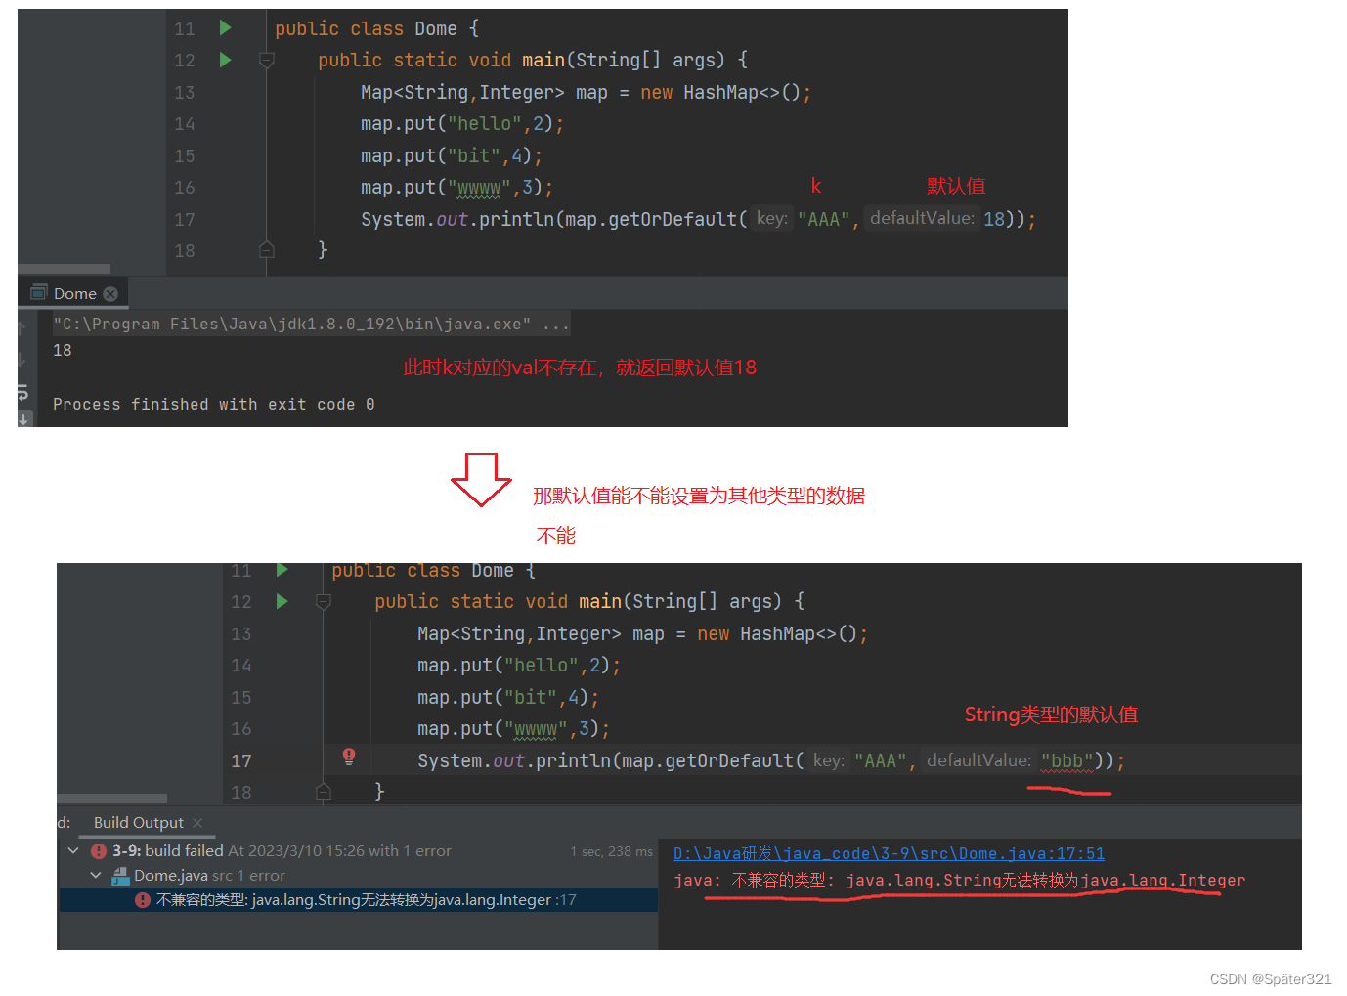Run main from line 12 arrow above Run console
The width and height of the screenshot is (1347, 996).
225,60
